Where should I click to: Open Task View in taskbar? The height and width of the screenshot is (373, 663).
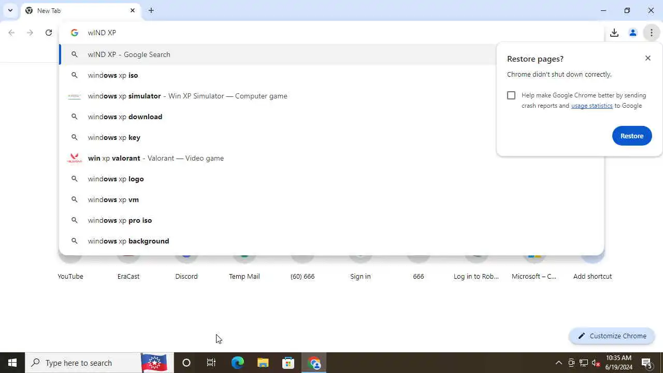pos(211,363)
